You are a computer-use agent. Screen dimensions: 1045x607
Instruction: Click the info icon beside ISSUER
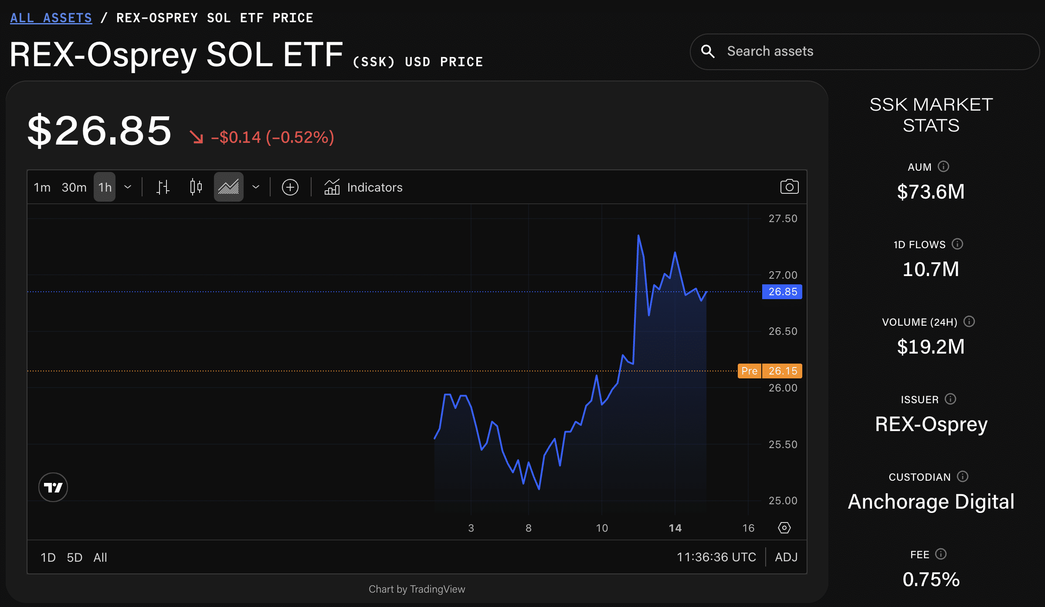point(950,399)
